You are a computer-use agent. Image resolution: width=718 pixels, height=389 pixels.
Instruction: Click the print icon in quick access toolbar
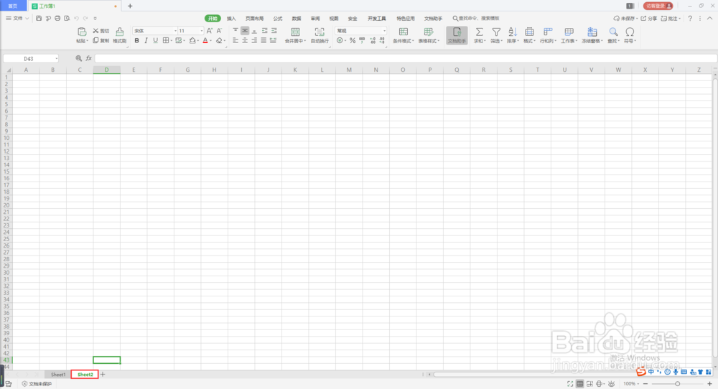[x=57, y=19]
